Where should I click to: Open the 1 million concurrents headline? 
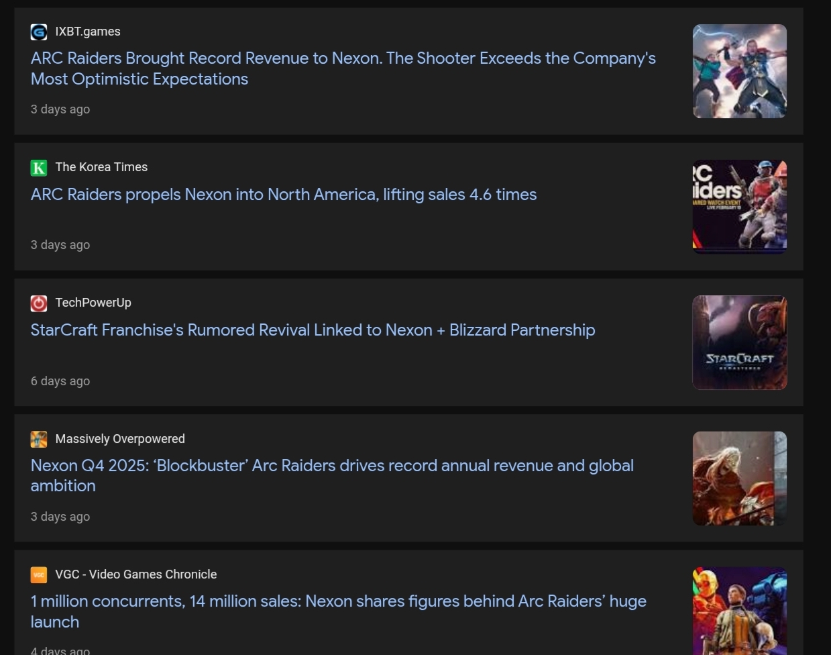pyautogui.click(x=339, y=611)
